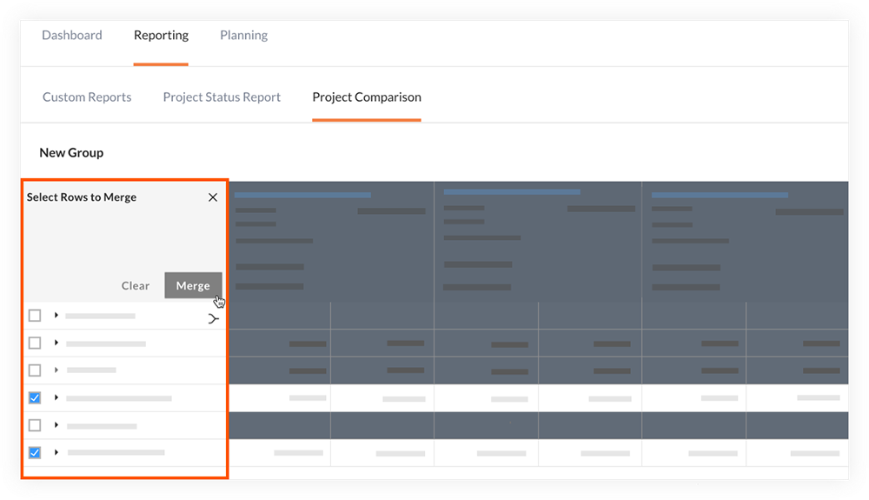Open the first project column's blue title link

tap(302, 195)
